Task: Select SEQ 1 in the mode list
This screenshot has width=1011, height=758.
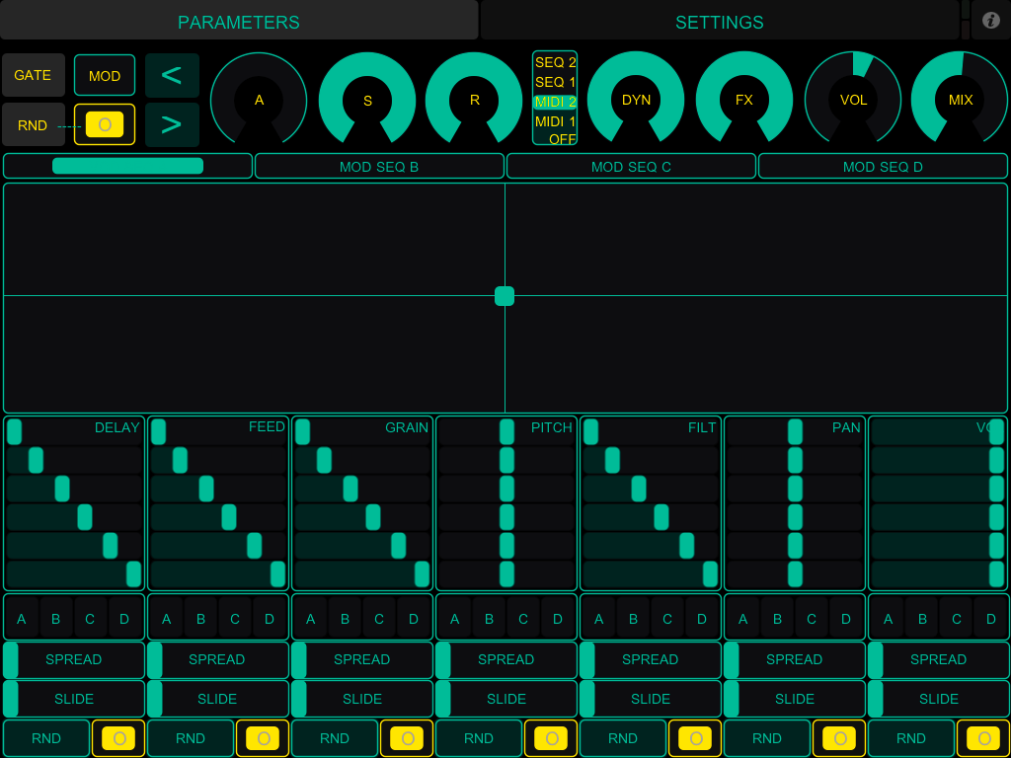Action: click(x=555, y=83)
